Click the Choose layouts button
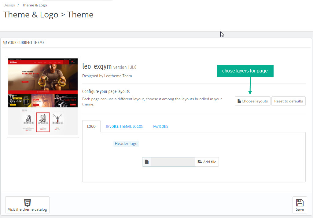This screenshot has height=218, width=313. [x=252, y=101]
